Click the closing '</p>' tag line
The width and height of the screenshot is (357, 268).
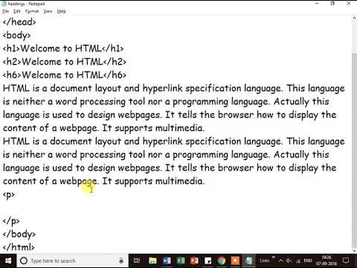[x=11, y=221]
